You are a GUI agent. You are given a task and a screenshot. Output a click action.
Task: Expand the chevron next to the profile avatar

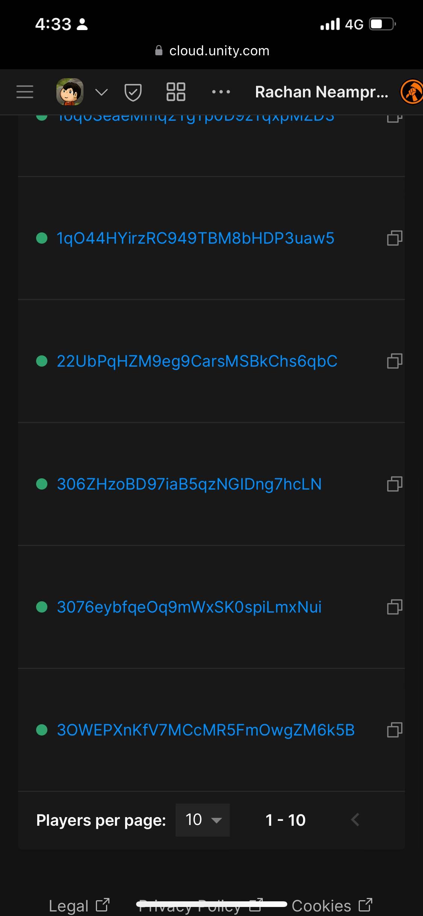point(100,91)
